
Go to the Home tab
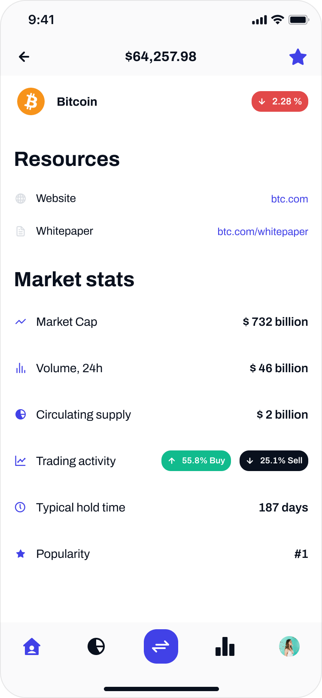pyautogui.click(x=32, y=646)
